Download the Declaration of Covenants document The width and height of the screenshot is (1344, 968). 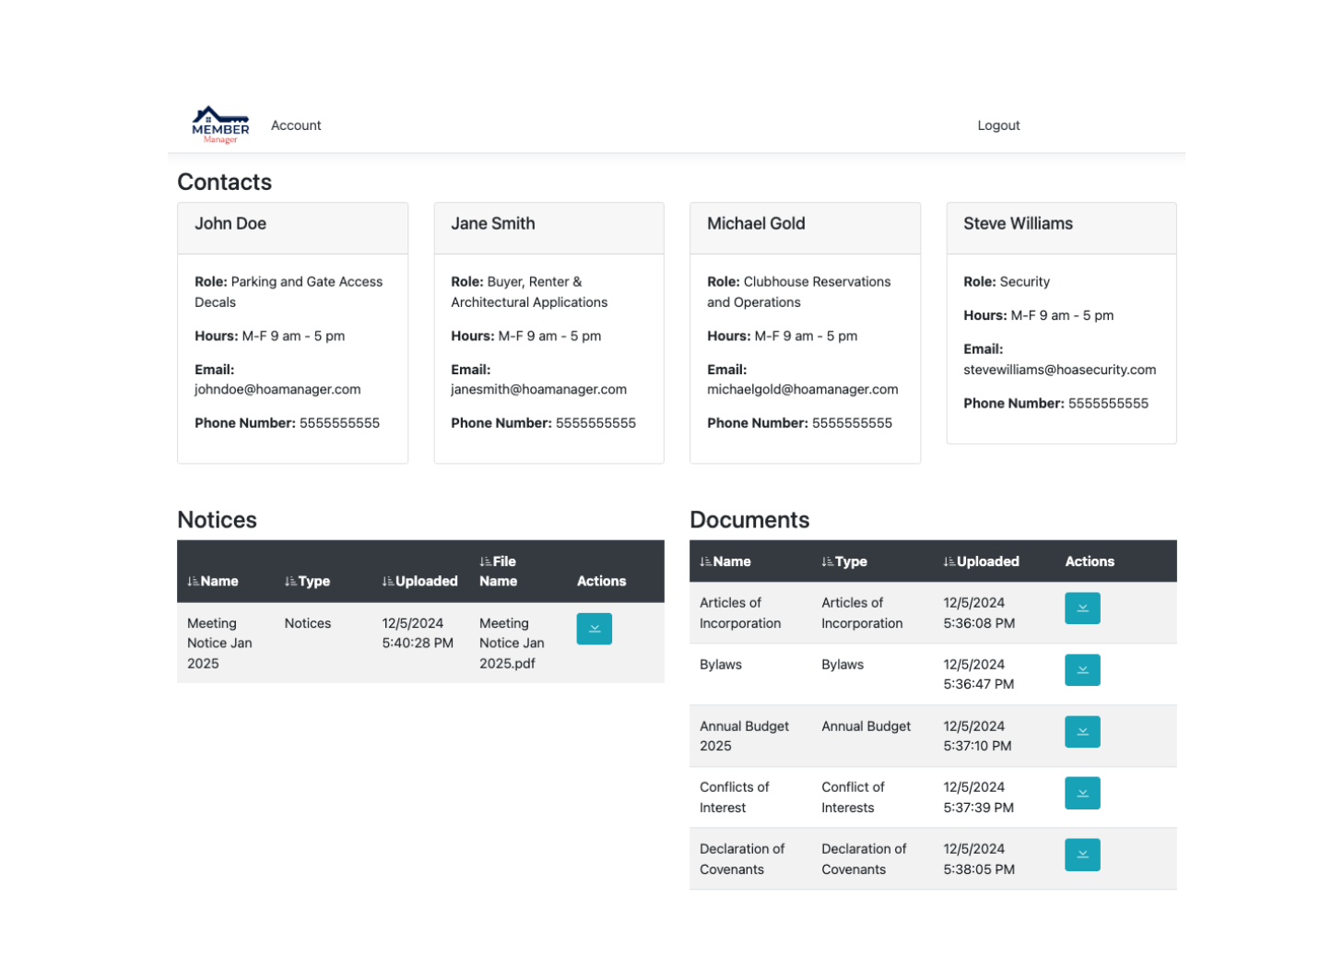(x=1081, y=855)
